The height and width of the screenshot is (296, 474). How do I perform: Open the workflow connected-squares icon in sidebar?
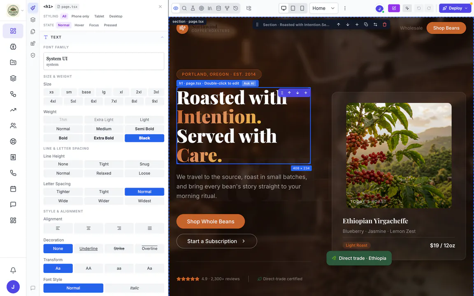click(13, 94)
